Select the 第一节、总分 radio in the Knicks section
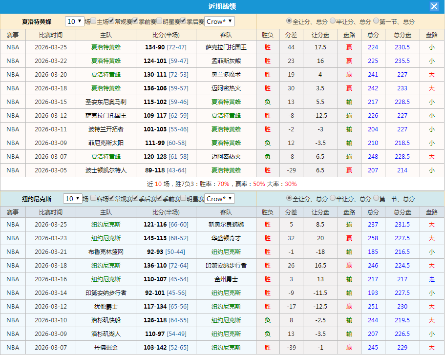 click(376, 199)
